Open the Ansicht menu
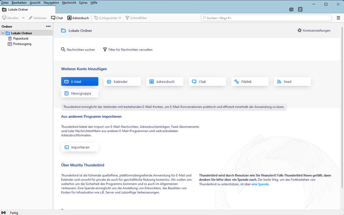The width and height of the screenshot is (344, 215). pyautogui.click(x=35, y=3)
